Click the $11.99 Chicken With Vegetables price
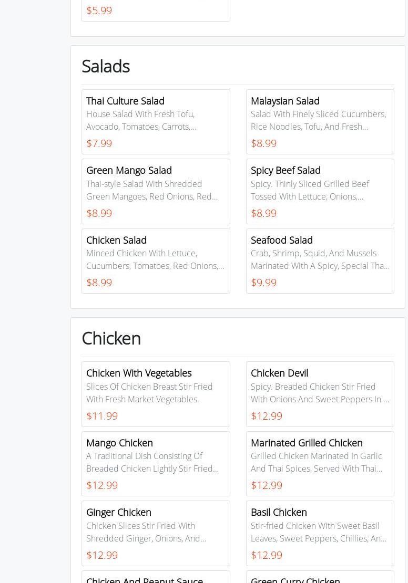 point(102,416)
